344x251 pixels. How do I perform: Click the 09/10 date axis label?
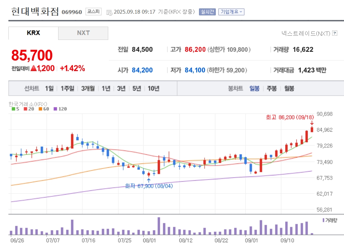tap(287, 240)
